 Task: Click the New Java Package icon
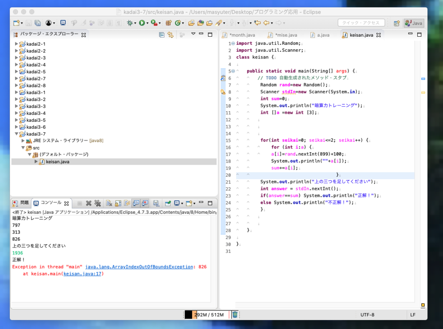tap(169, 23)
